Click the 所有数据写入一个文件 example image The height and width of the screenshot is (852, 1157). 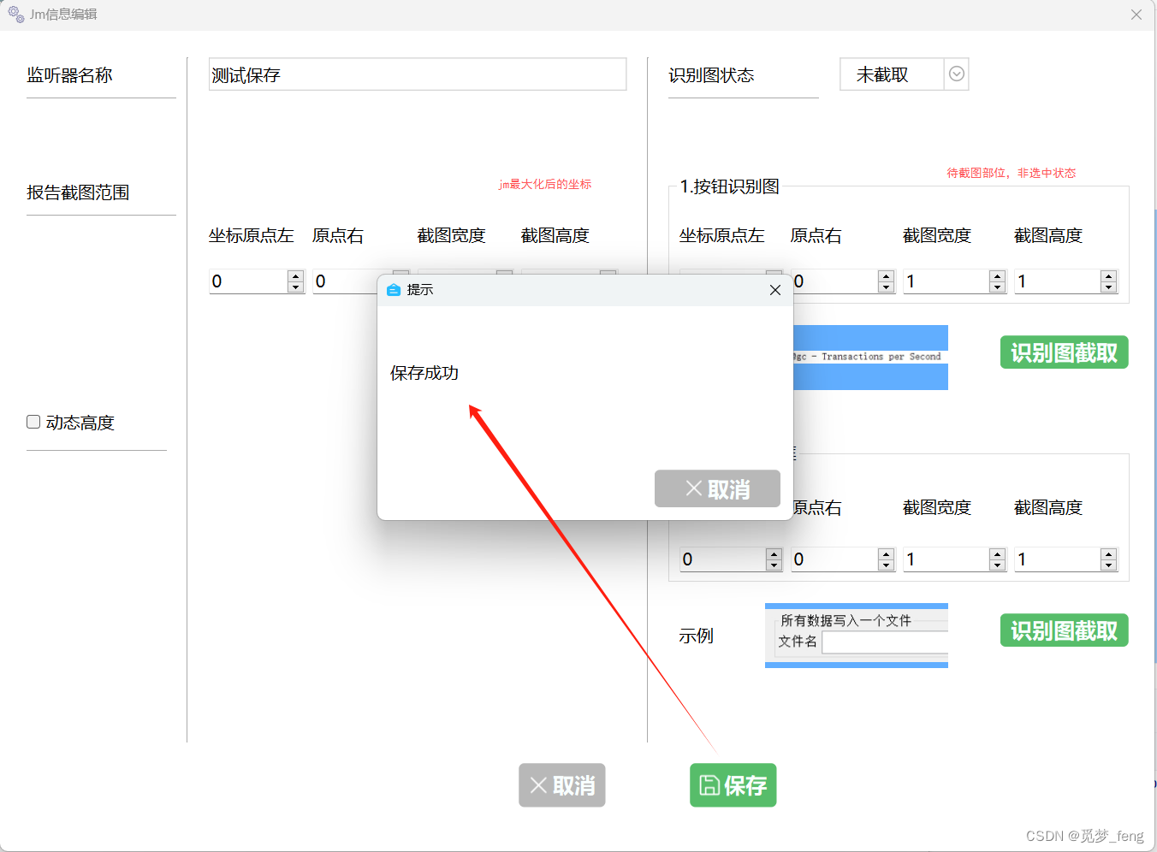tap(857, 636)
